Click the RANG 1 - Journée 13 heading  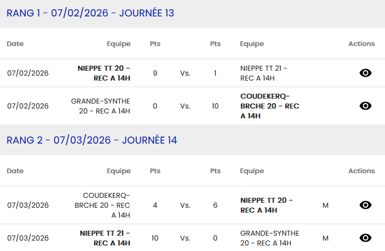(90, 13)
